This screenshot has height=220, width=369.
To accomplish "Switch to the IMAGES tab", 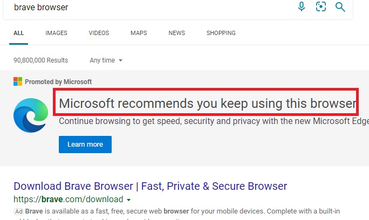I will (56, 33).
